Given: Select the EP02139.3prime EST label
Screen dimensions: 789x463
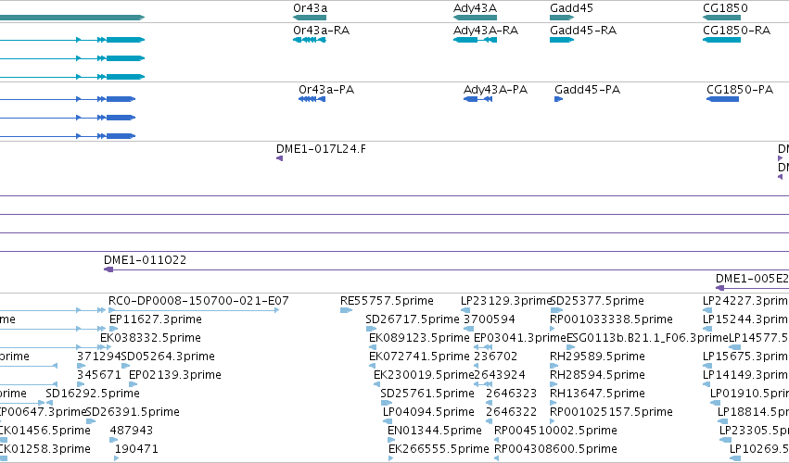Looking at the screenshot, I should click(175, 375).
